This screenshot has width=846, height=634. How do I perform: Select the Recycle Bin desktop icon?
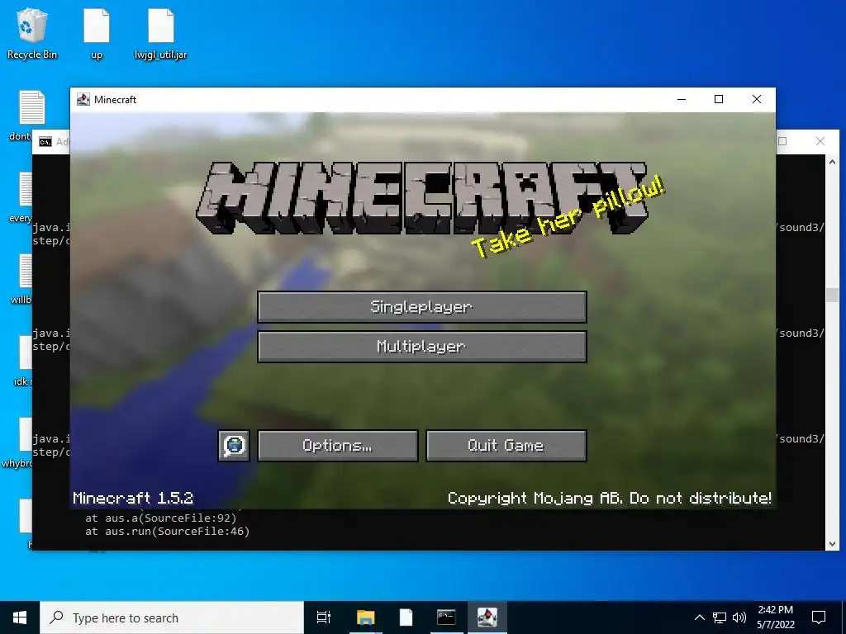(x=32, y=33)
